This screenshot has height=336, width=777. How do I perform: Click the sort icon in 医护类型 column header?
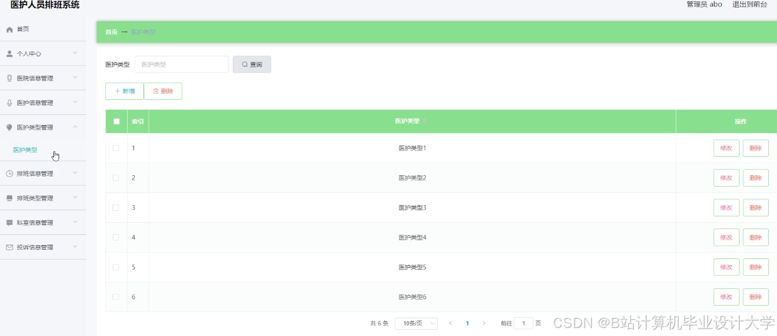coord(425,121)
